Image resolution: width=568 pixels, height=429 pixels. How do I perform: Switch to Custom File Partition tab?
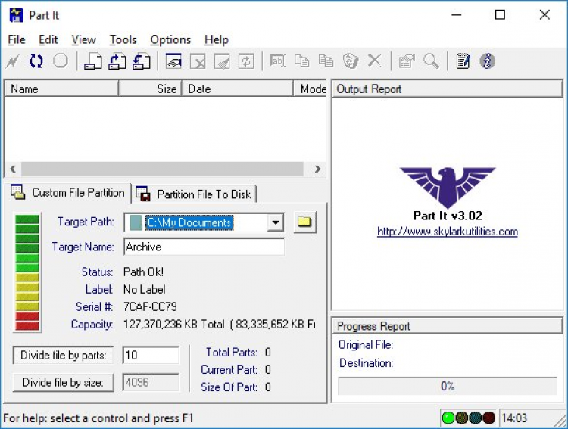68,192
